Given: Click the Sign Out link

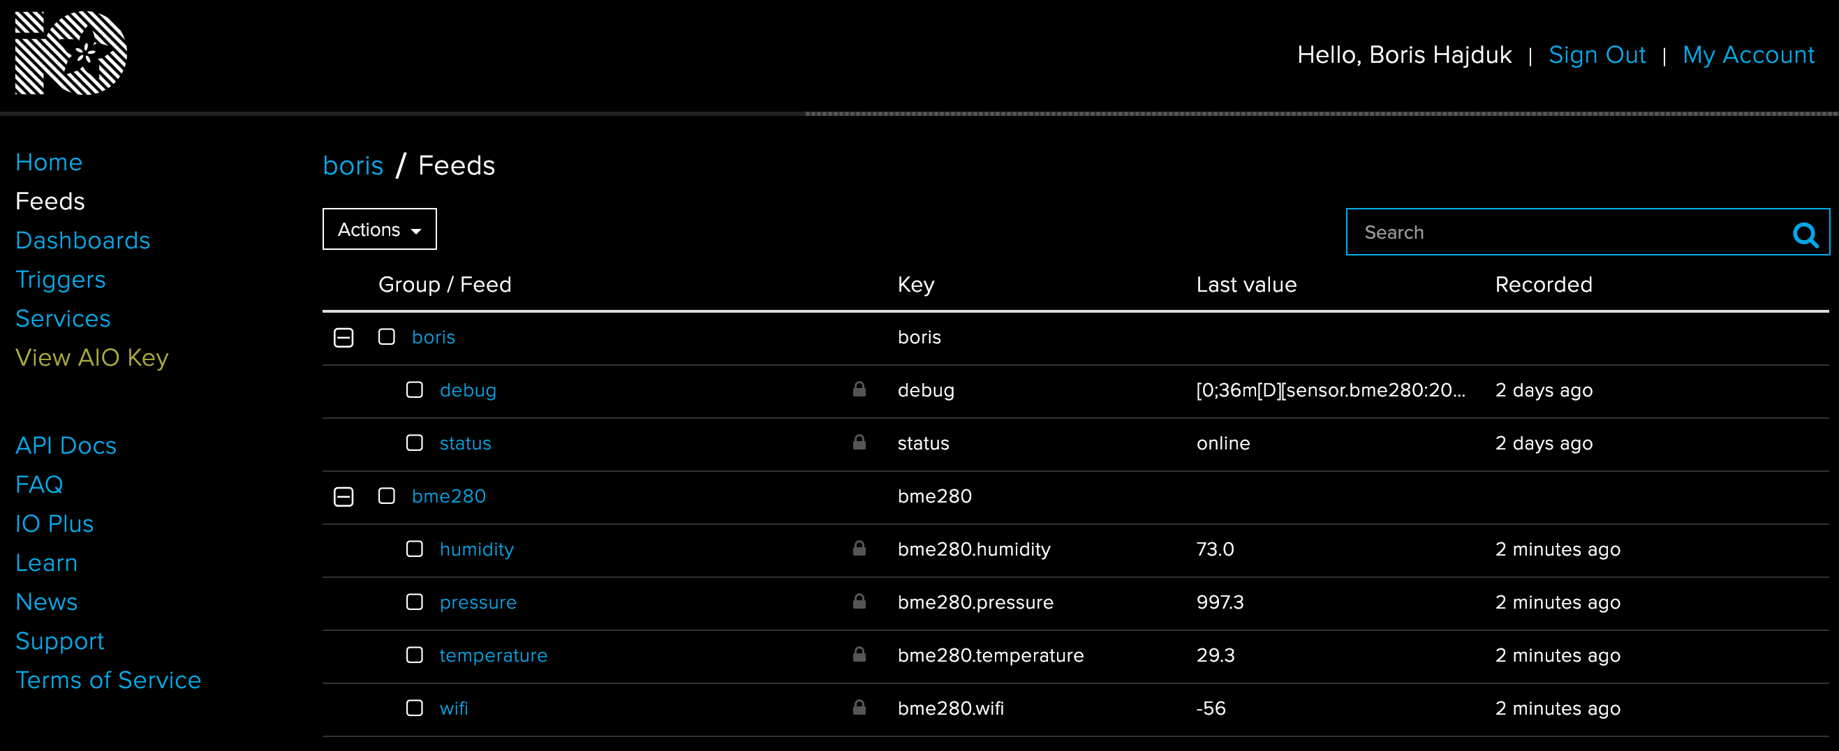Looking at the screenshot, I should (1597, 55).
